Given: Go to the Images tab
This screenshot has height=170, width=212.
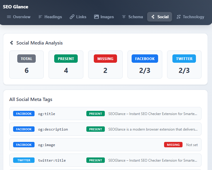Looking at the screenshot, I should pyautogui.click(x=104, y=17).
